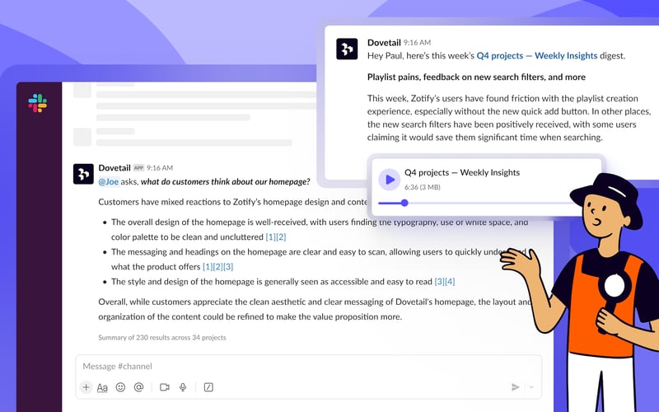Start a video clip with camera icon
The width and height of the screenshot is (659, 412).
(x=165, y=387)
